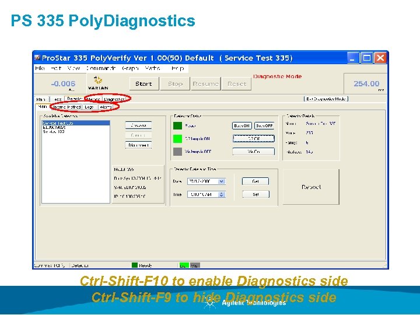
Task: Click the UV Off lamp button
Action: point(253,138)
